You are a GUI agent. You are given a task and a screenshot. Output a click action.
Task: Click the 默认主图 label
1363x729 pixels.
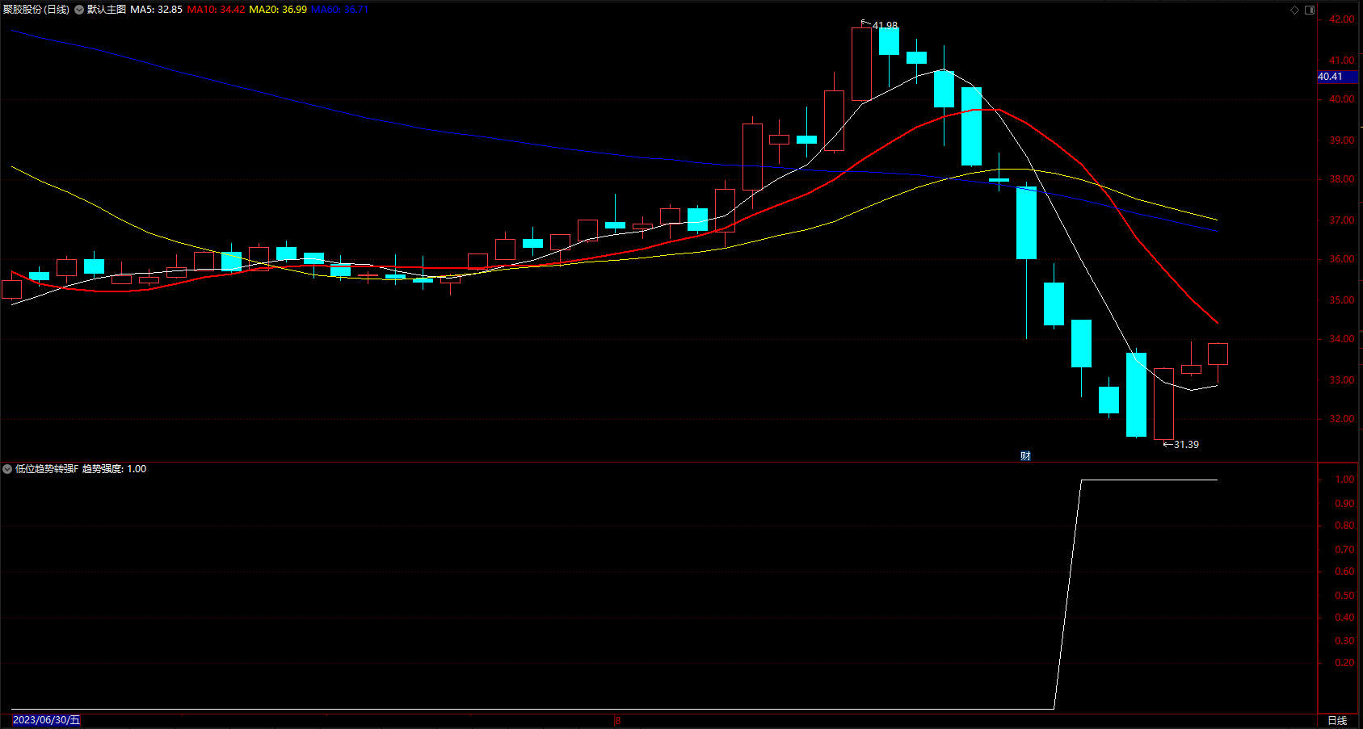click(107, 10)
